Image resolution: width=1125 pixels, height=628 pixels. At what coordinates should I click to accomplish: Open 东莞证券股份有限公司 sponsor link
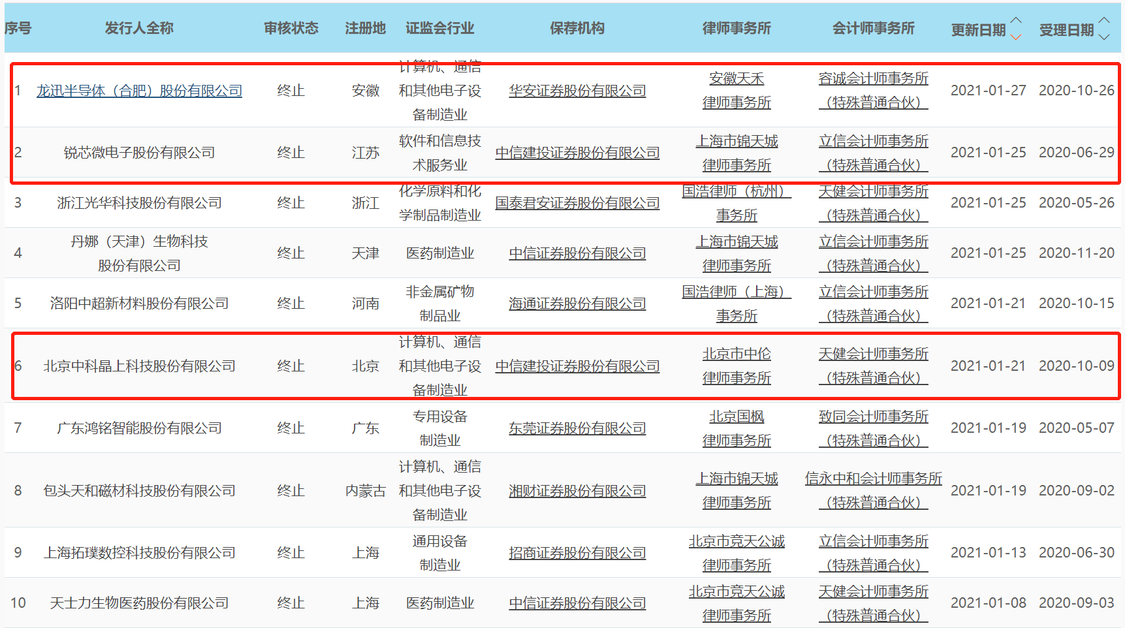click(x=577, y=428)
